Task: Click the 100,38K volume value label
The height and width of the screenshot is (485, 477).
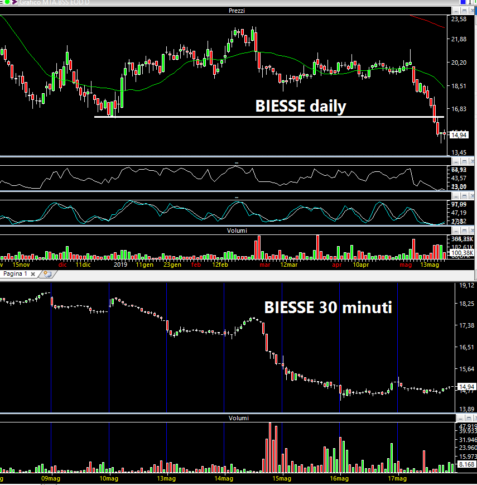Action: pyautogui.click(x=462, y=253)
